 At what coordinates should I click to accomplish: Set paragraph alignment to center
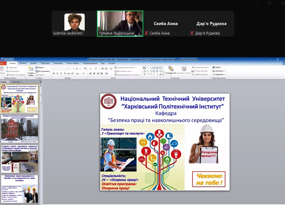click(x=94, y=73)
